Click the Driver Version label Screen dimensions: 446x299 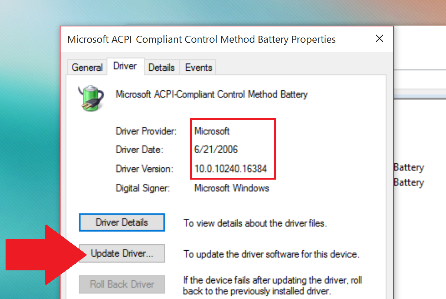click(x=144, y=169)
